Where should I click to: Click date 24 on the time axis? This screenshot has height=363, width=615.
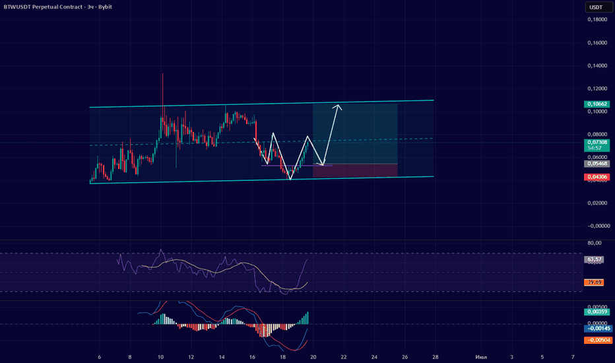pos(374,357)
